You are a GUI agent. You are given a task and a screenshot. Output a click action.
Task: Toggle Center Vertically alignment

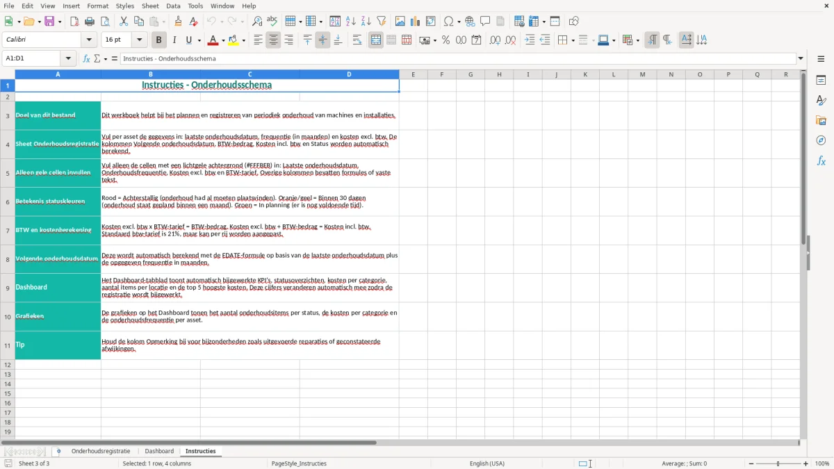click(x=322, y=40)
